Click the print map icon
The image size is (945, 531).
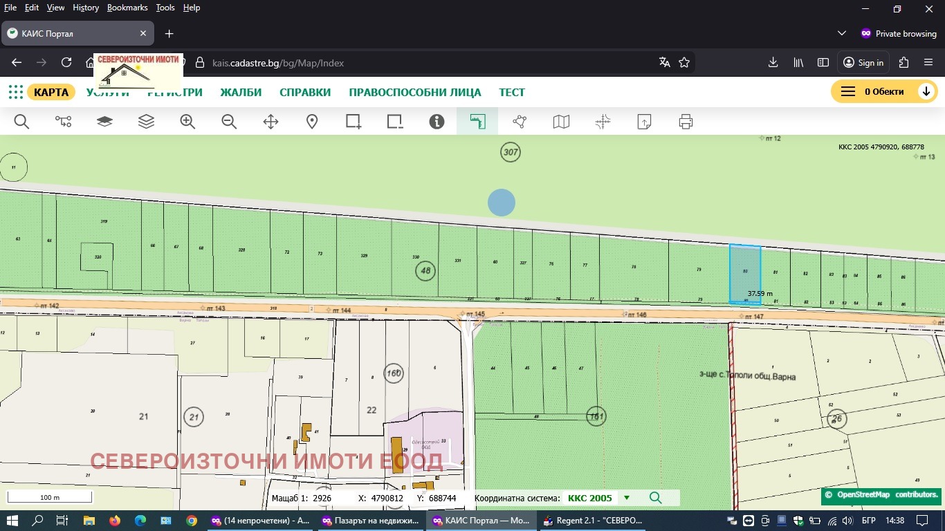686,122
